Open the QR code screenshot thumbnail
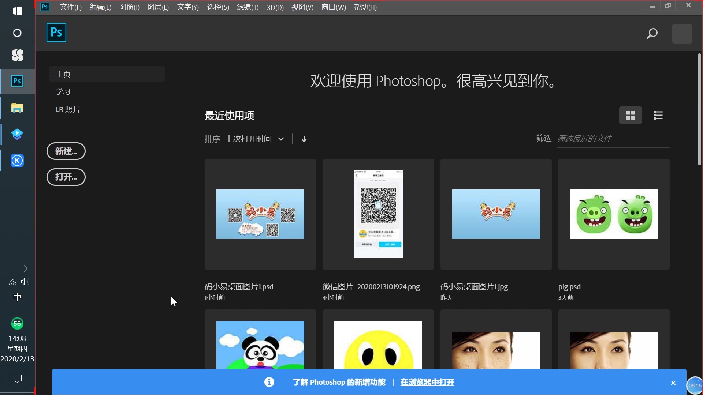 [x=378, y=214]
